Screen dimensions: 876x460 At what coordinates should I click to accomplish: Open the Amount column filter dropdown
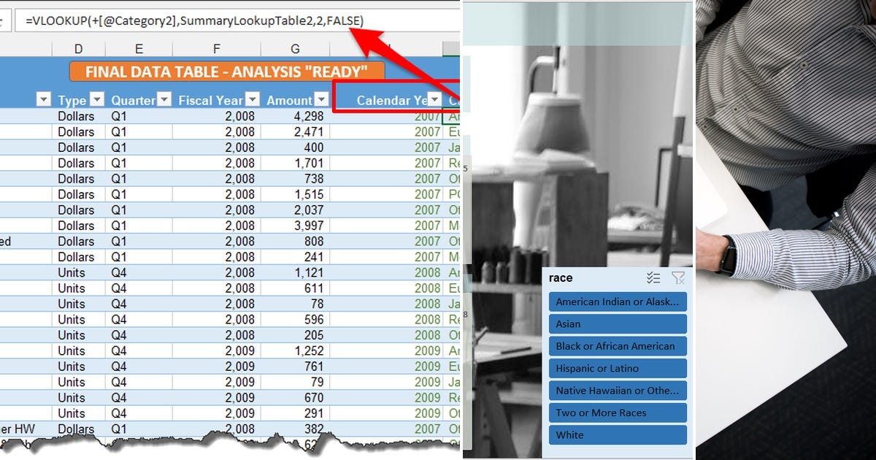tap(321, 99)
